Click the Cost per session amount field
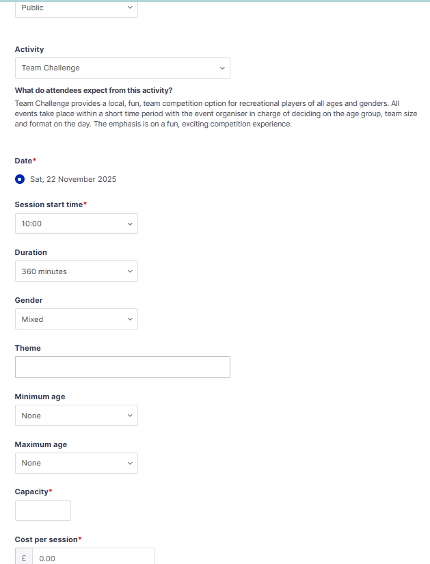430x564 pixels. point(93,558)
